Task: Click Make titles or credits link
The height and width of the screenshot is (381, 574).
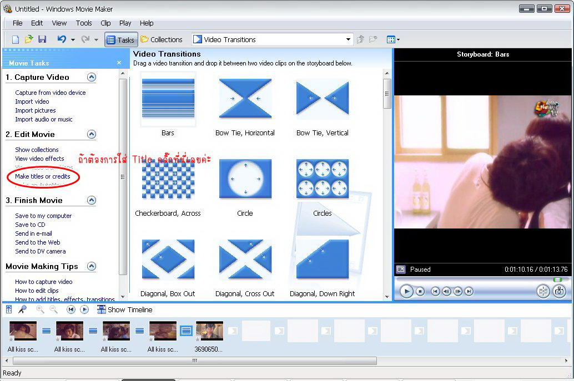Action: (x=42, y=176)
